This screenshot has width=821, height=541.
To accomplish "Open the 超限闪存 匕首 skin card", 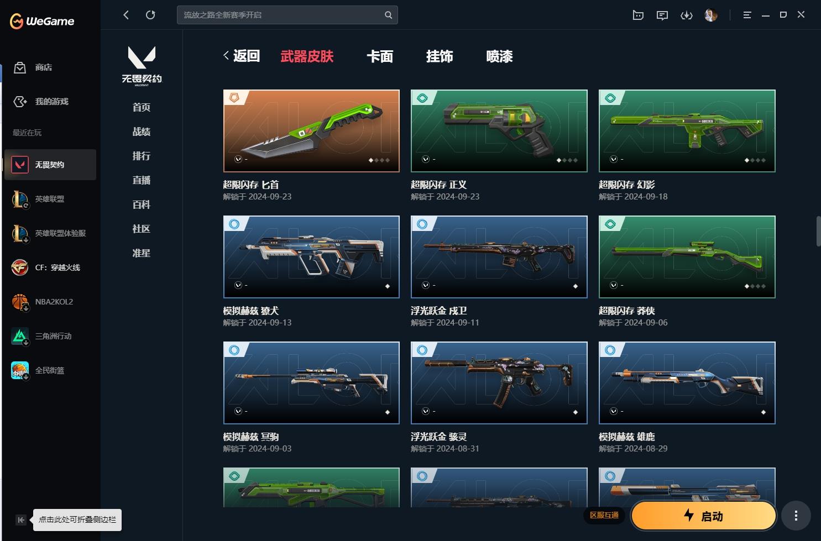I will [311, 131].
